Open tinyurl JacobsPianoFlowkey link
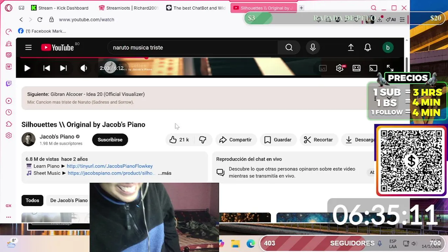Screen dimensions: 448x252 tap(110, 166)
